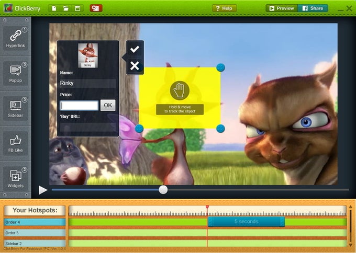This screenshot has width=356, height=253.
Task: Click the ClickBerry logo icon
Action: coord(8,8)
